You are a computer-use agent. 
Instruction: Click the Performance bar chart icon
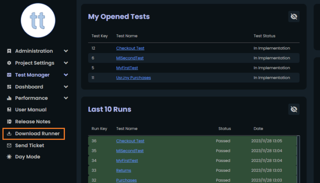point(9,98)
